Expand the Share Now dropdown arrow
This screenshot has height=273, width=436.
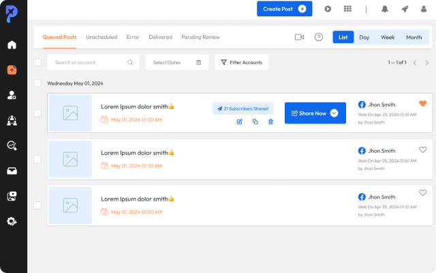pos(334,113)
